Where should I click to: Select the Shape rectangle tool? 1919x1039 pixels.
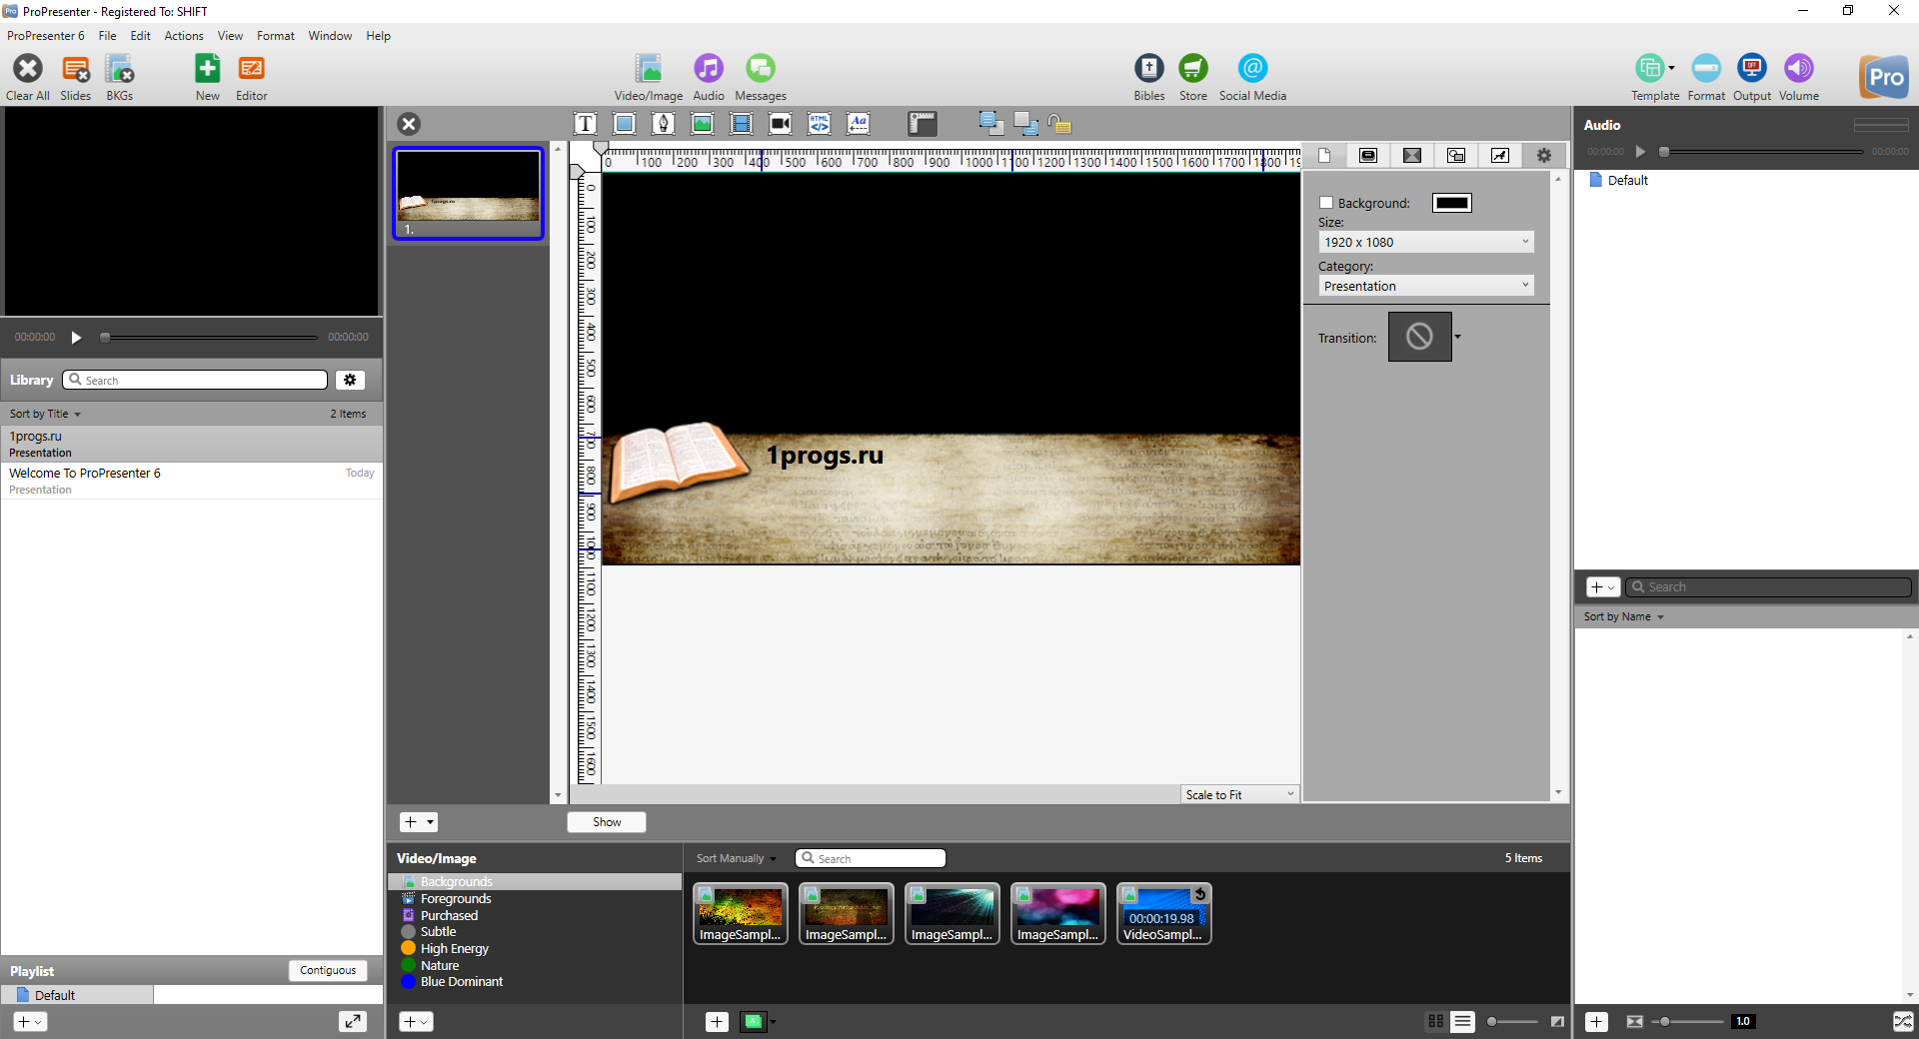pyautogui.click(x=625, y=124)
